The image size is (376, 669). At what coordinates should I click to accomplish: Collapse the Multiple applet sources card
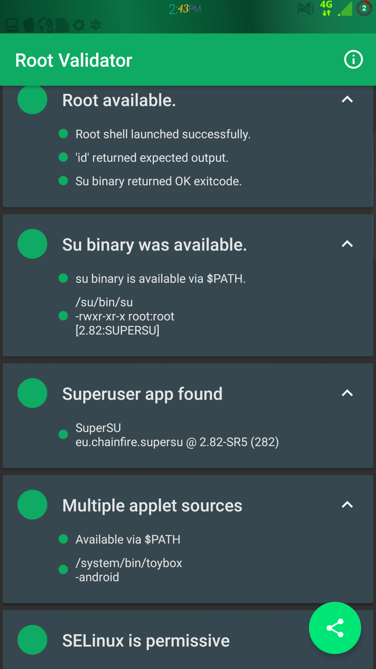[347, 504]
